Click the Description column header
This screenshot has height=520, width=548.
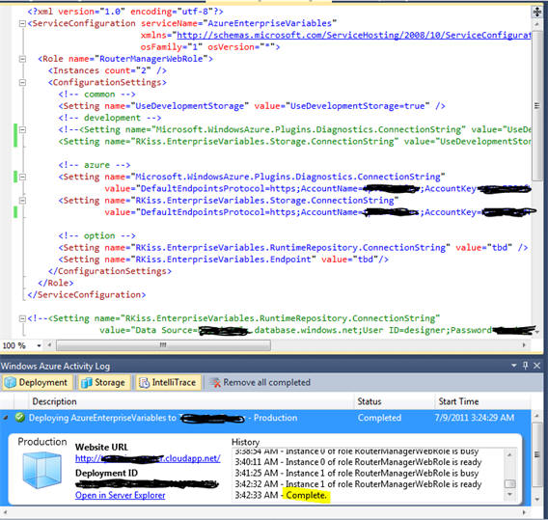coord(191,401)
